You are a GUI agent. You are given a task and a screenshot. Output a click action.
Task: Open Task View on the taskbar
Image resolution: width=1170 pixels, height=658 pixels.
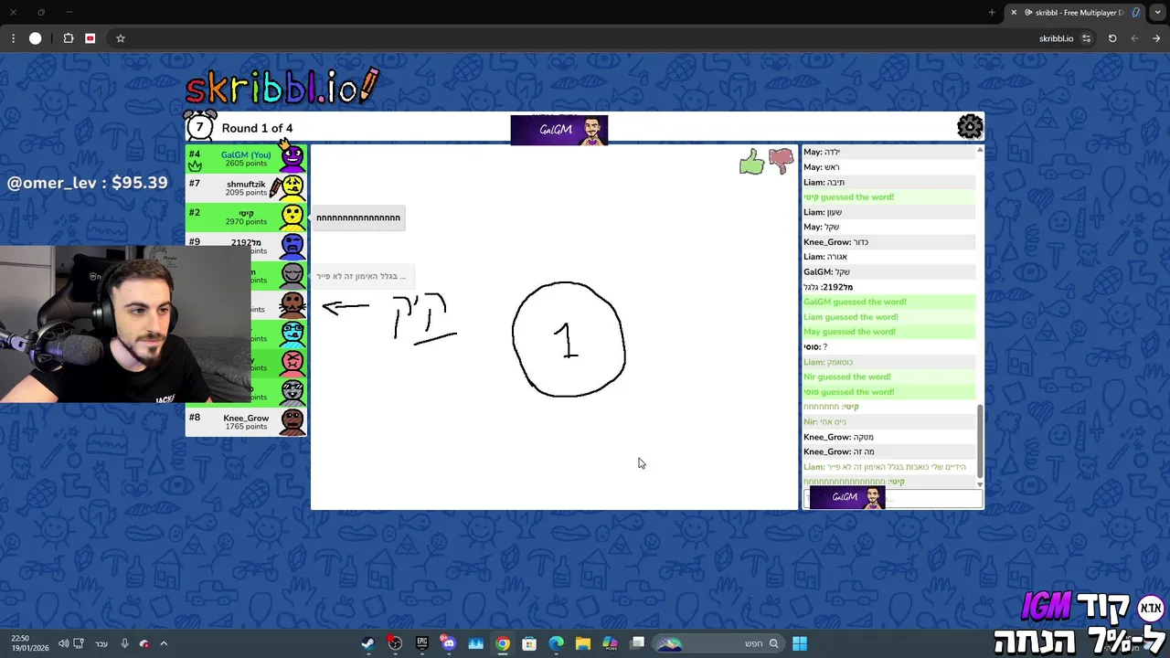pyautogui.click(x=637, y=643)
